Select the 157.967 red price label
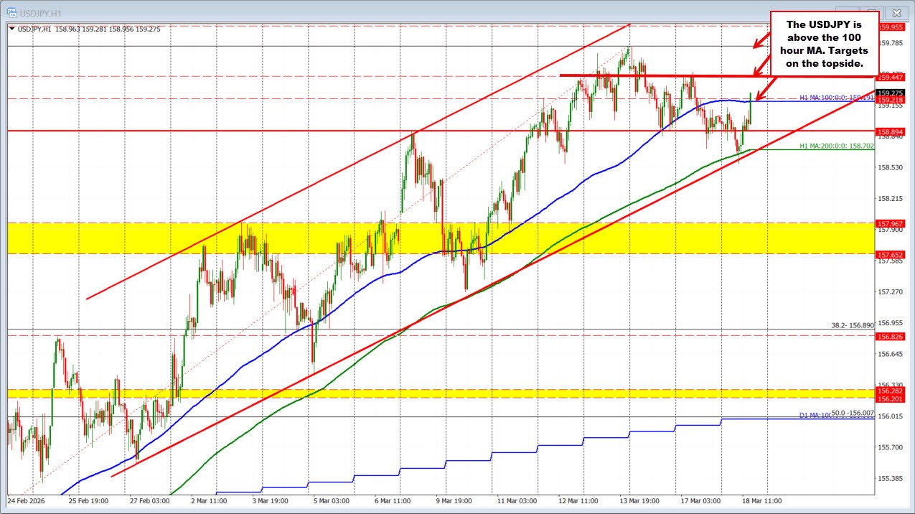Viewport: 915px width, 514px height. [x=890, y=224]
